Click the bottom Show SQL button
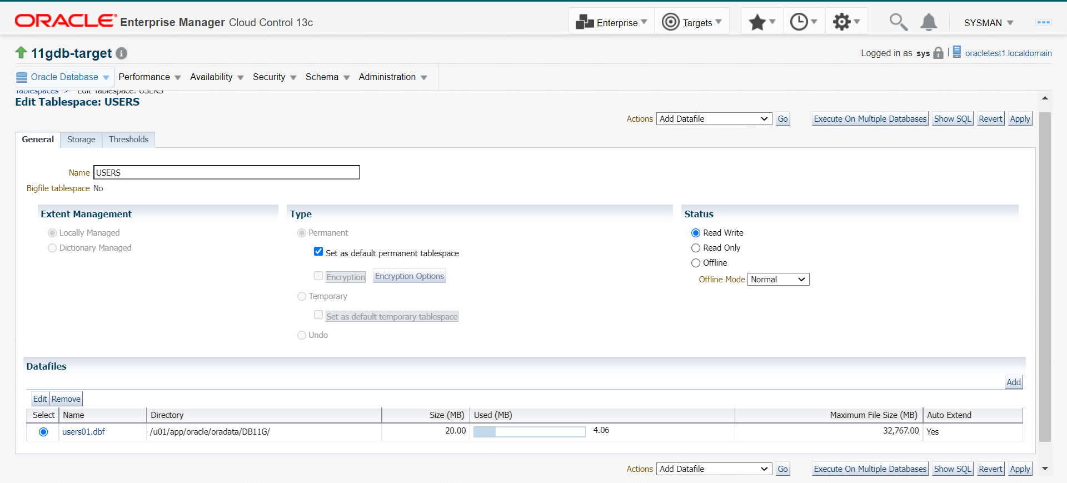The height and width of the screenshot is (483, 1067). 953,469
